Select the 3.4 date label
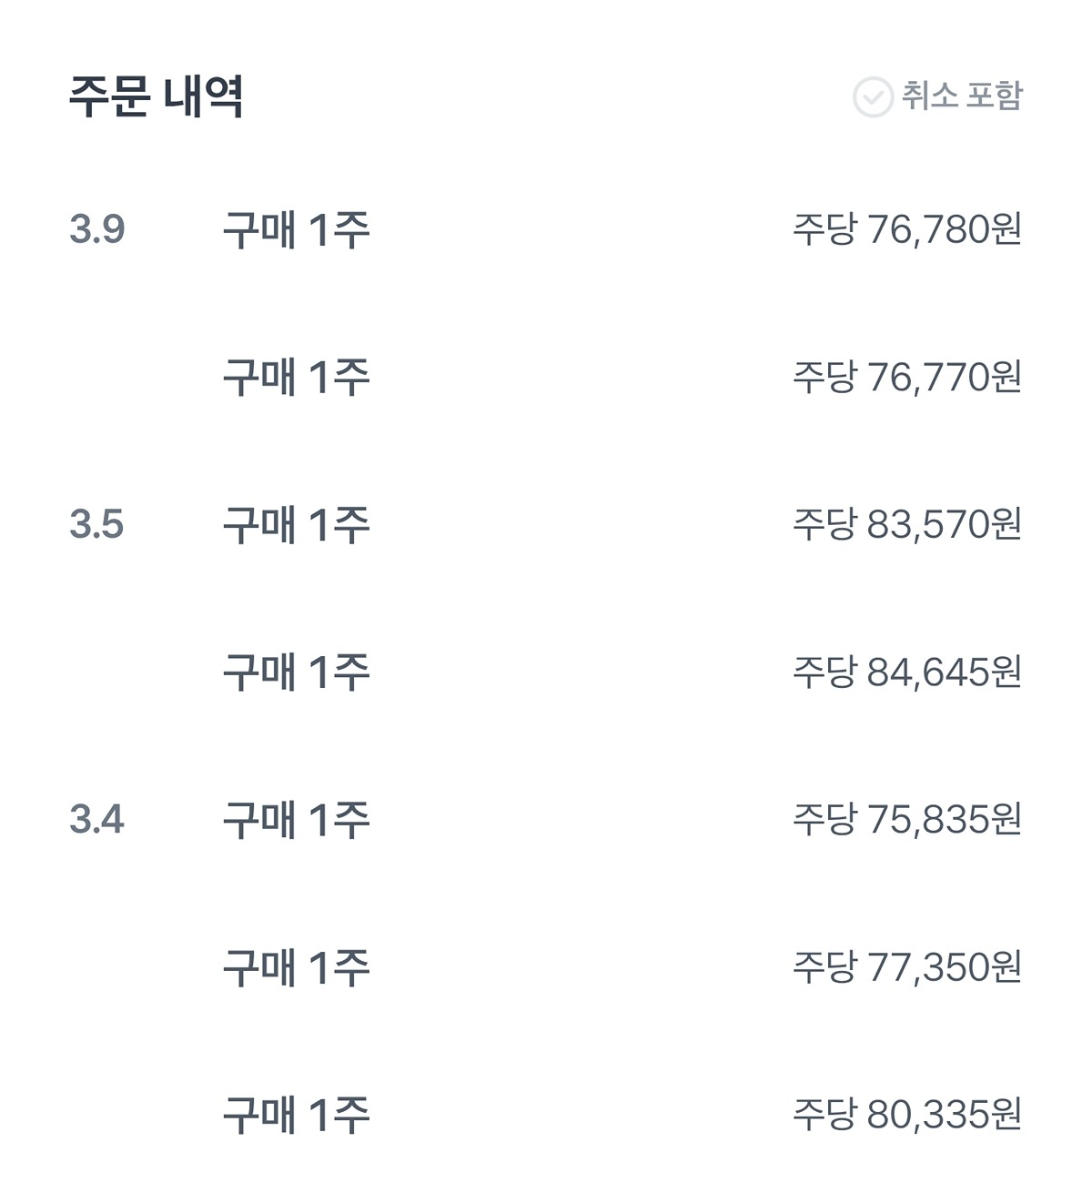This screenshot has width=1092, height=1203. [96, 819]
